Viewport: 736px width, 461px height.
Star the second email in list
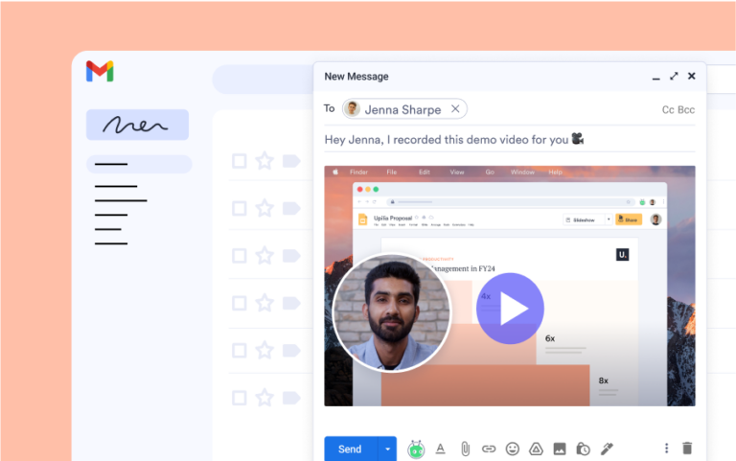[264, 208]
